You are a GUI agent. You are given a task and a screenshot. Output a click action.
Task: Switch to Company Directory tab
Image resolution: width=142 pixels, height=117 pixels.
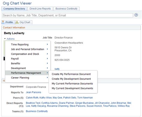point(14,9)
